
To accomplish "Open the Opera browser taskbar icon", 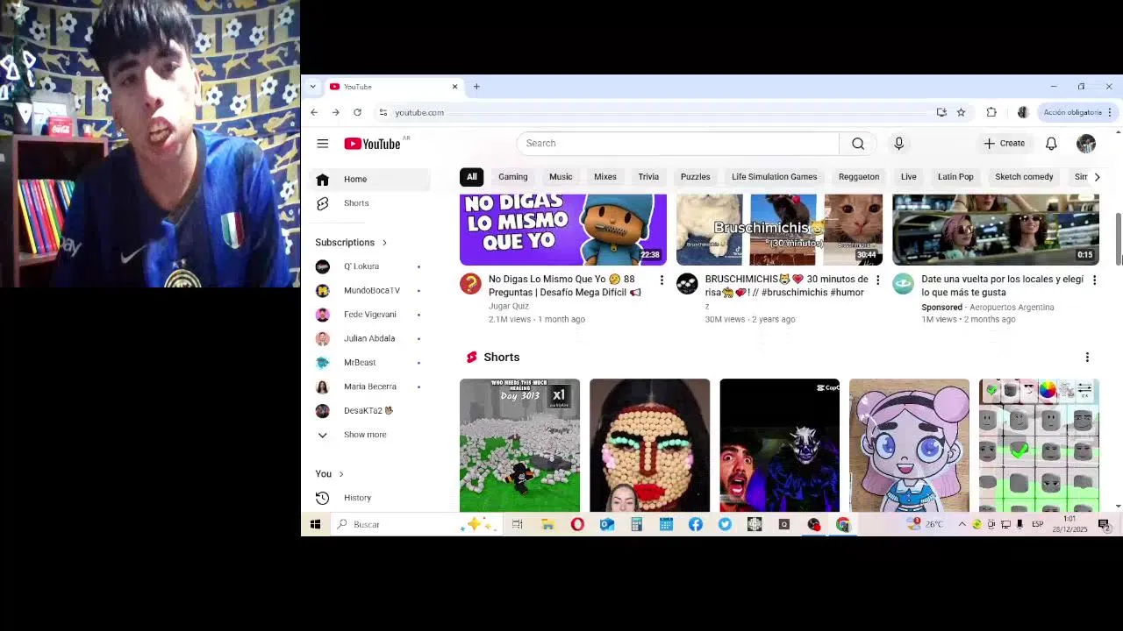I will [x=577, y=525].
